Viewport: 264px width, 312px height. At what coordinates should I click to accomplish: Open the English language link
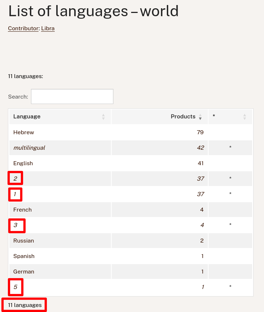tap(23, 163)
